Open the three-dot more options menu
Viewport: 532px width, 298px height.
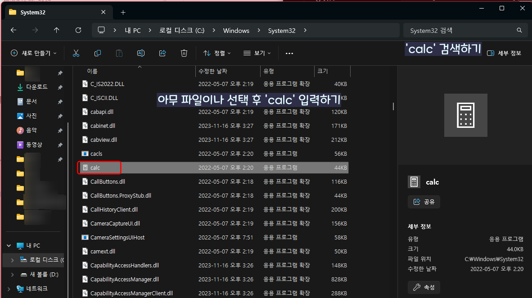click(289, 53)
